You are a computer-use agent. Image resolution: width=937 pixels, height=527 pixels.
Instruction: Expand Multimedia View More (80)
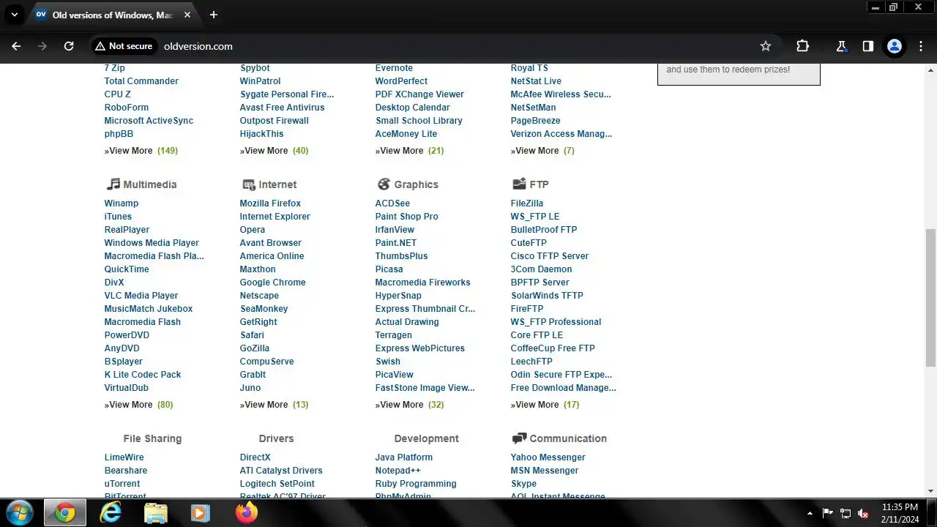[139, 405]
